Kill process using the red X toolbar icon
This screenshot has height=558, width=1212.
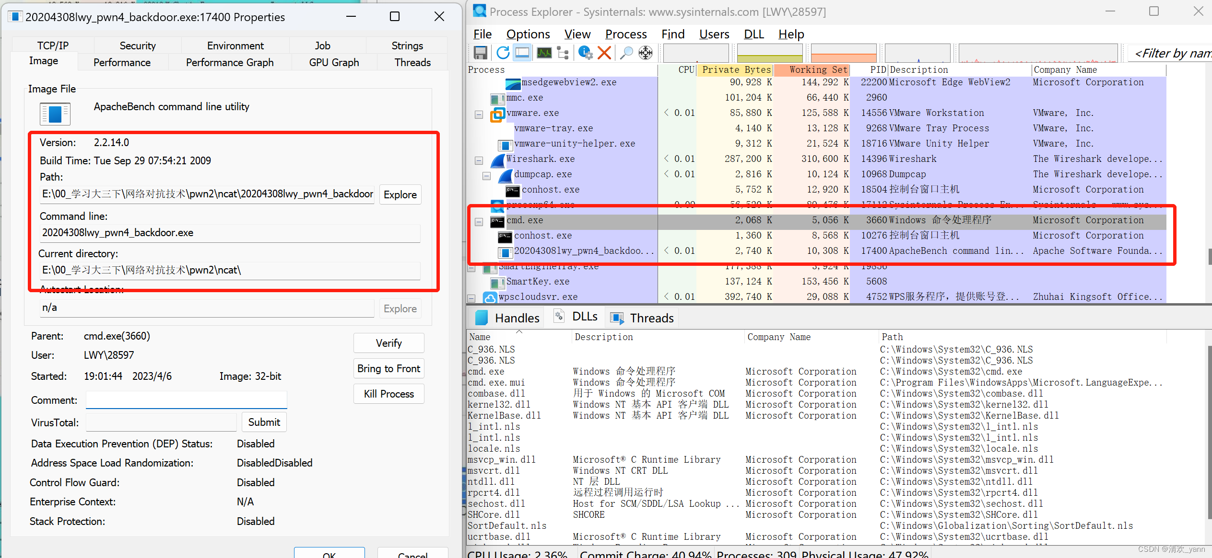[x=604, y=53]
